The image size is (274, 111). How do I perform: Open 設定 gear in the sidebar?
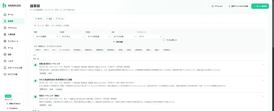coord(13,54)
